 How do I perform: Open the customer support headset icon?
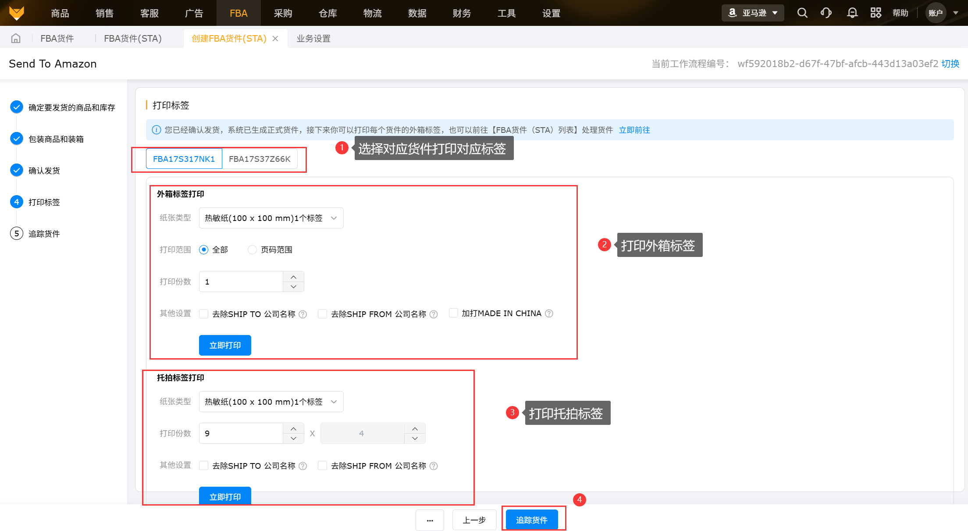[826, 13]
